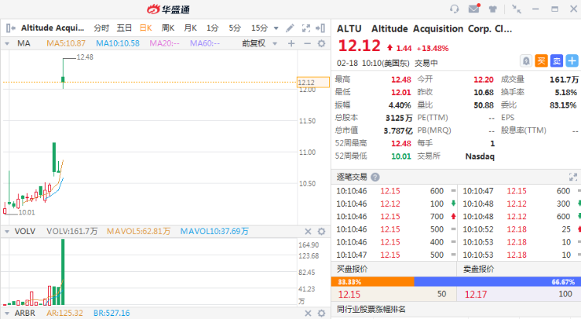Open the customer service headset icon
Viewport: 581px width, 319px height.
tap(454, 9)
